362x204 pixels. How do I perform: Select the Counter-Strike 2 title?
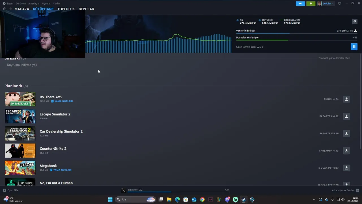click(x=53, y=148)
